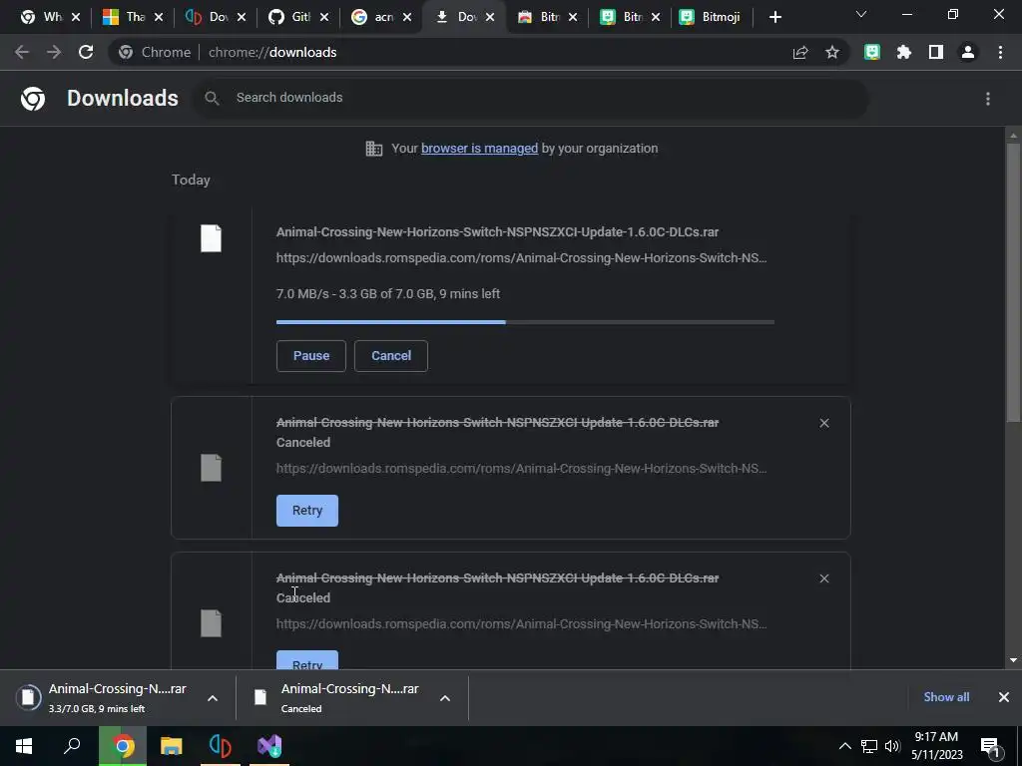
Task: Click the active download's romspedia URL
Action: [x=521, y=258]
